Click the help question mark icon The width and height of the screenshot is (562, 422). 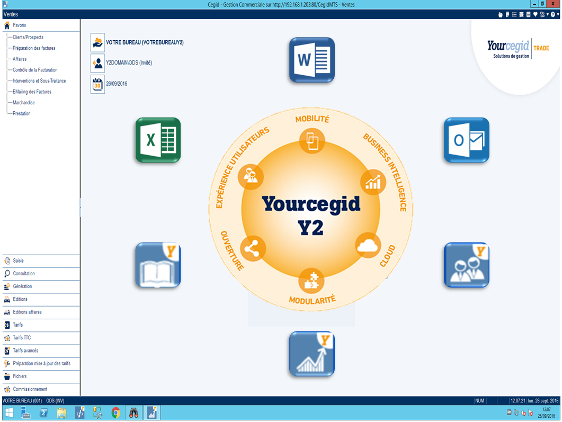552,14
